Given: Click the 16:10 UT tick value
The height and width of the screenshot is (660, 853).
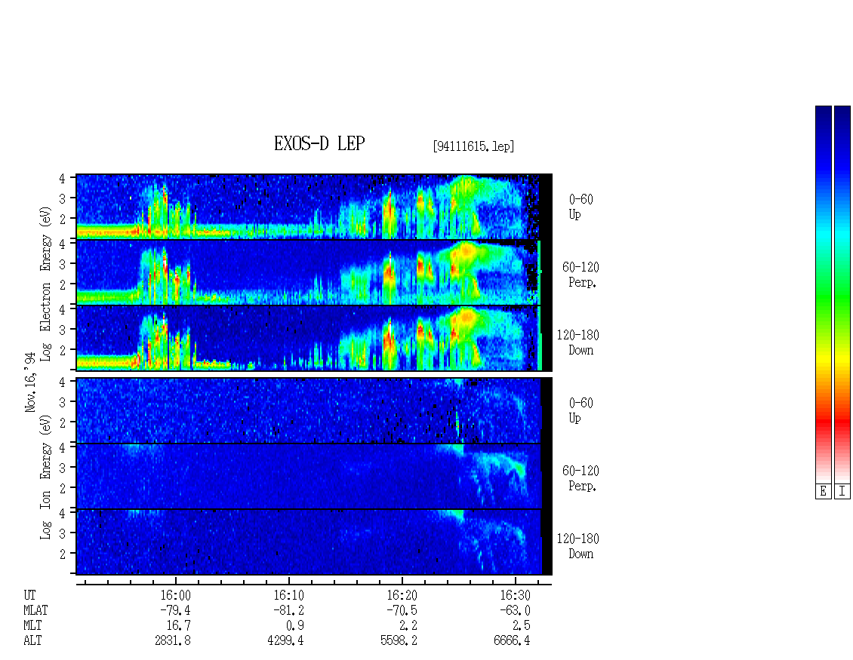Looking at the screenshot, I should tap(288, 595).
